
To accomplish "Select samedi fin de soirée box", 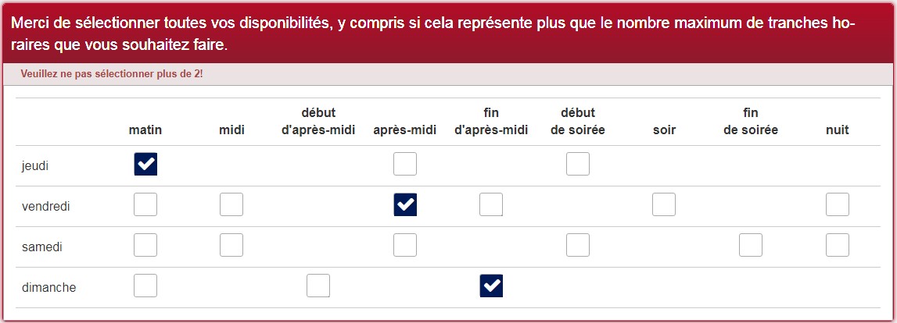I will pos(751,246).
